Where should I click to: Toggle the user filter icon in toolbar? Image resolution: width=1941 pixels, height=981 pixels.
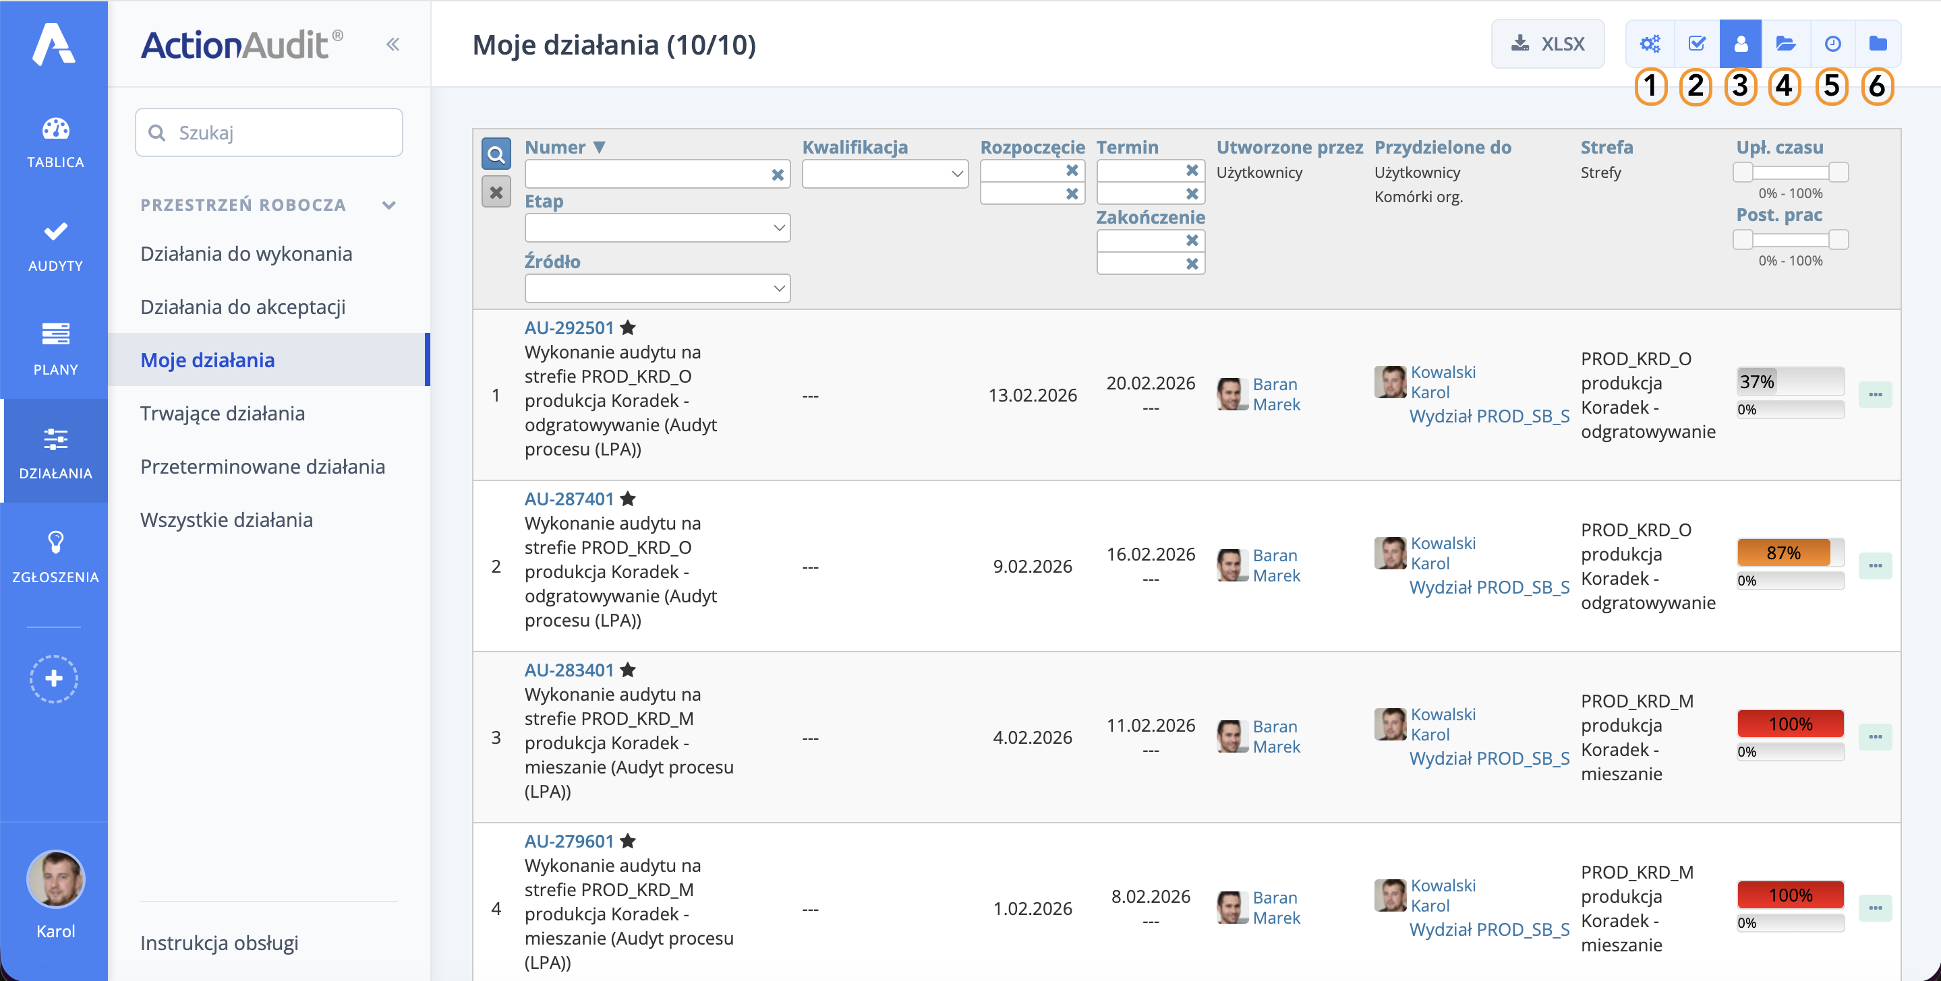[x=1741, y=44]
